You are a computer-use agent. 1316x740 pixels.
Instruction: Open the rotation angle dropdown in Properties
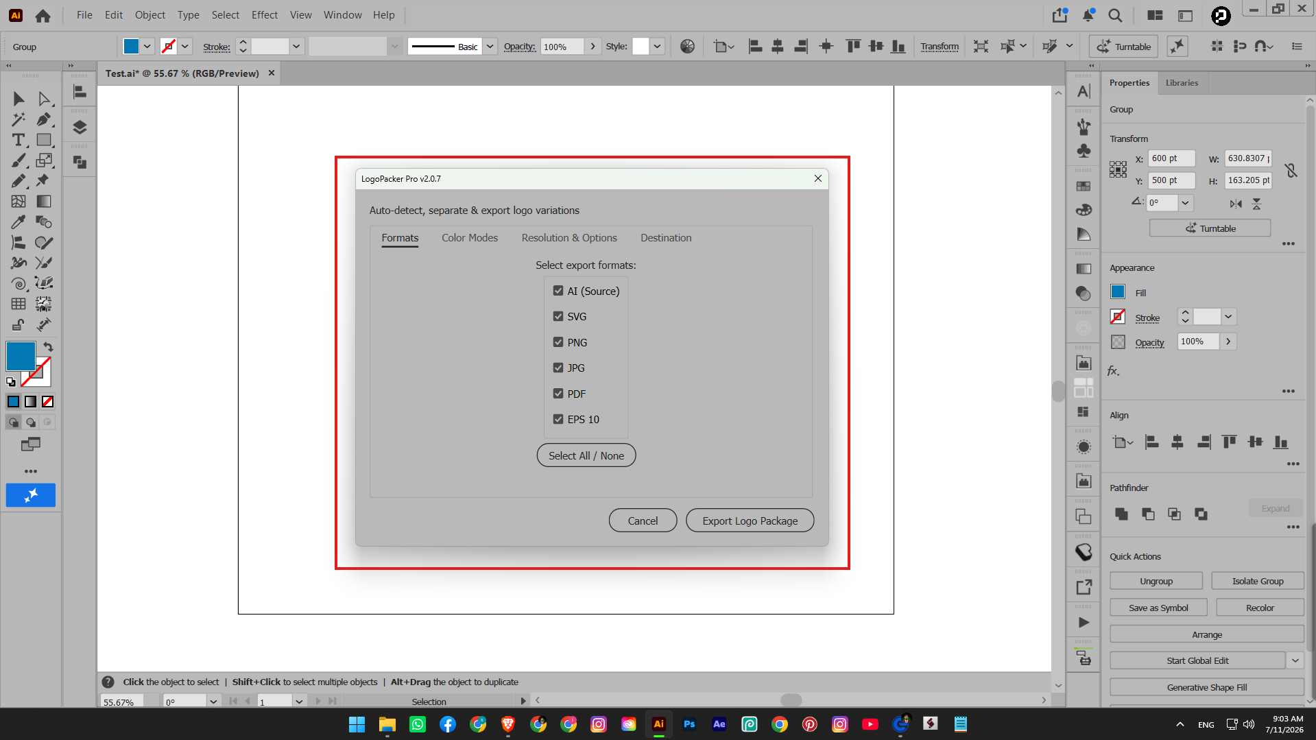[1185, 202]
